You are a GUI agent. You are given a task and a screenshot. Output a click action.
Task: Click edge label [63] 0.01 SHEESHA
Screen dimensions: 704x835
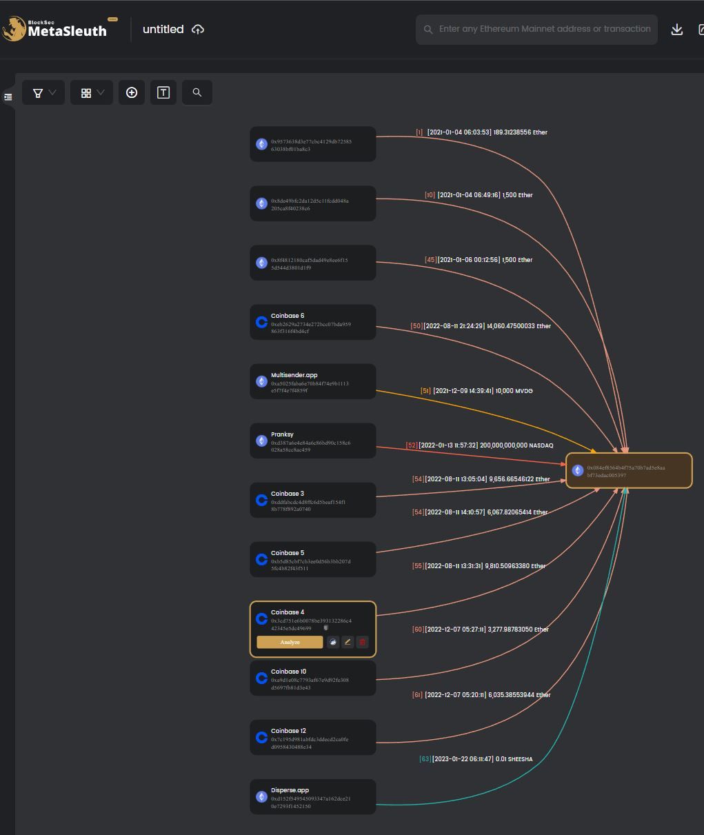pyautogui.click(x=476, y=759)
